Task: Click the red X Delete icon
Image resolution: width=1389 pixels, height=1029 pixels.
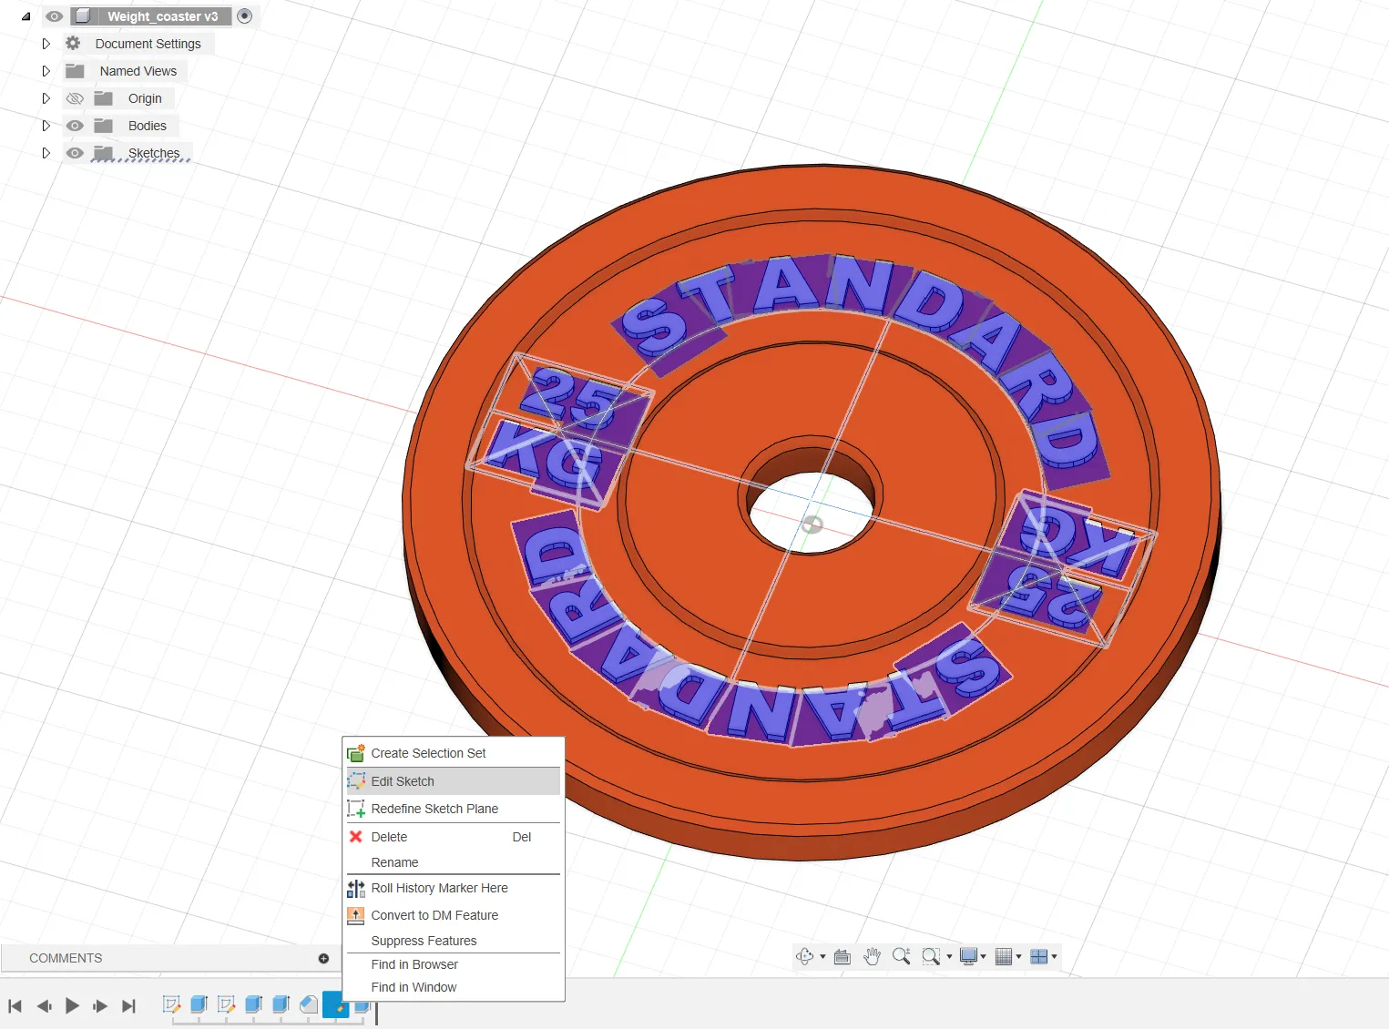Action: tap(356, 836)
